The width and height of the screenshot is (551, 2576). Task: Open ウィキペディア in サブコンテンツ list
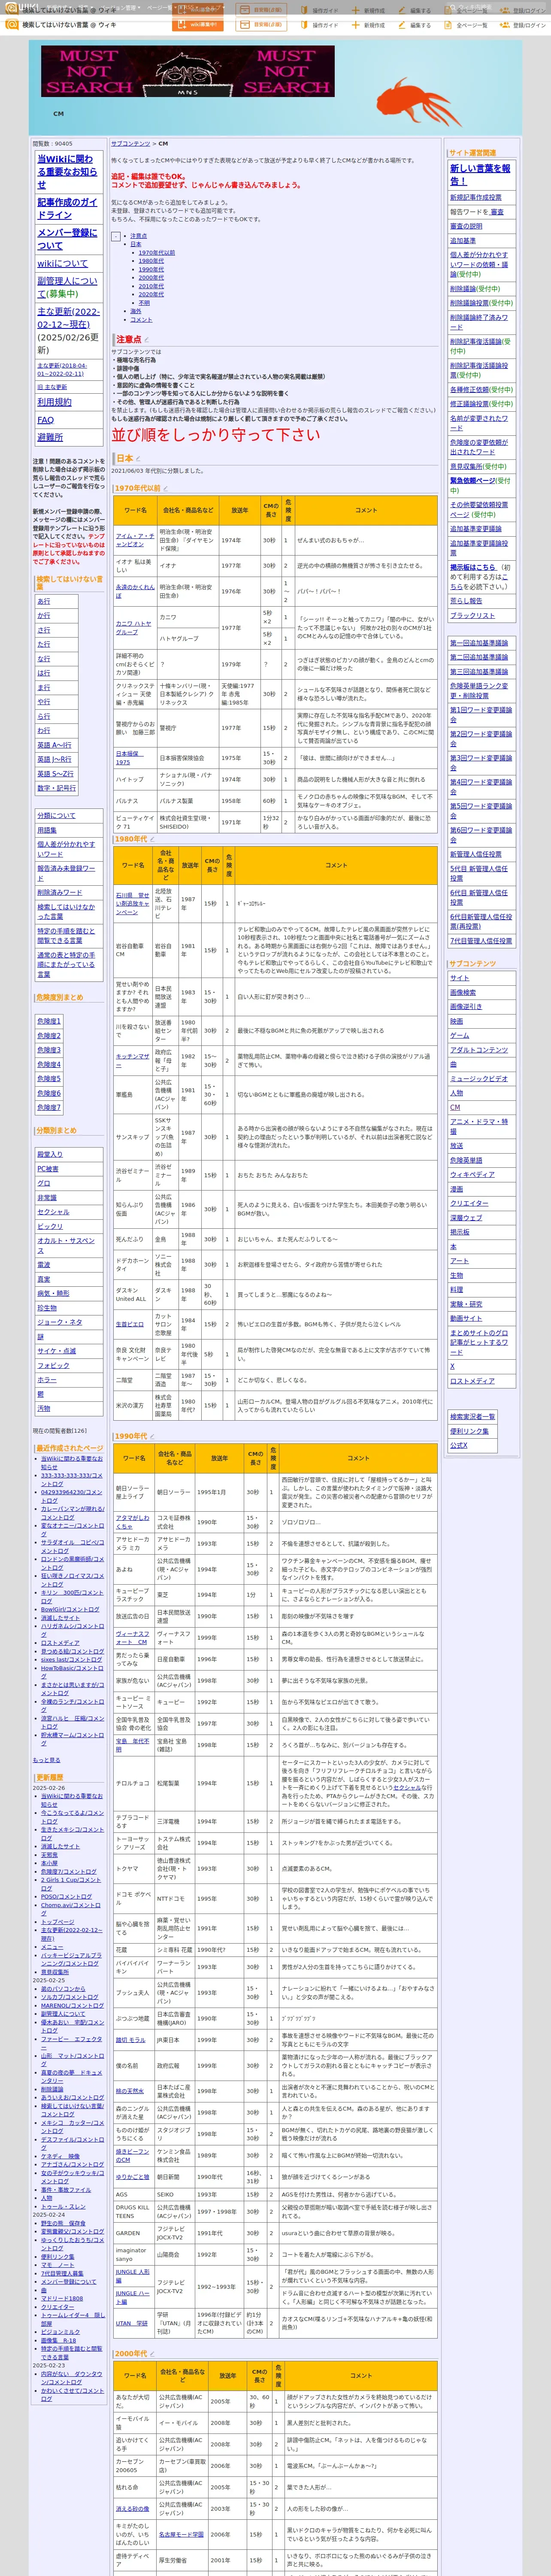(x=472, y=1175)
